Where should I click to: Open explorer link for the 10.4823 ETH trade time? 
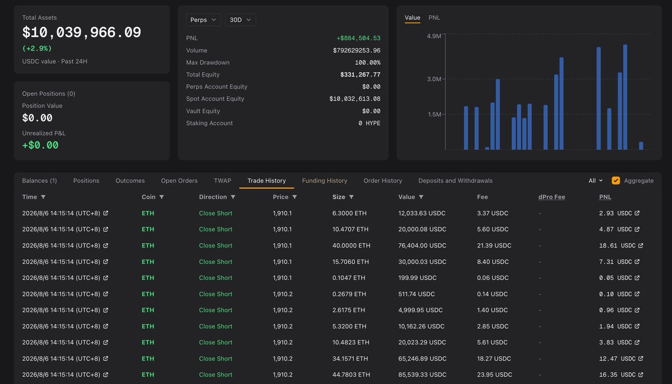(106, 343)
